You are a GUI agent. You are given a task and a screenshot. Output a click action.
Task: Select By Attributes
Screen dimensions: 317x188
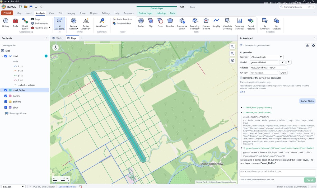coord(265,24)
